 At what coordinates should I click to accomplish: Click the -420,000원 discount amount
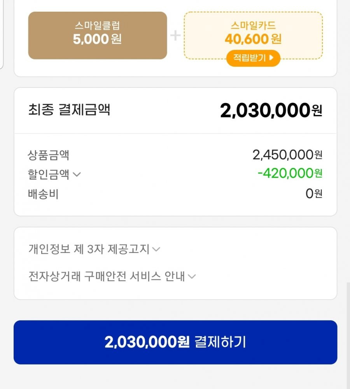290,173
